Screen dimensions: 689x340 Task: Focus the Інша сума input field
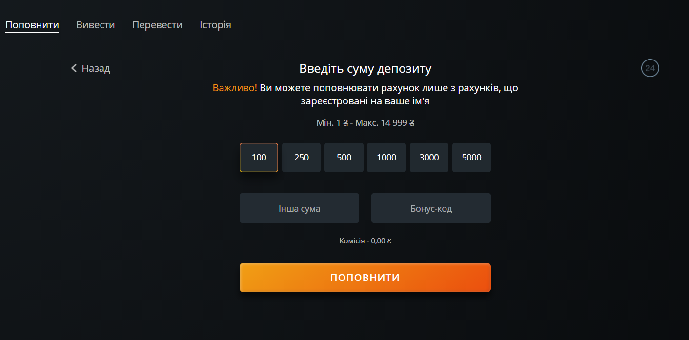299,208
